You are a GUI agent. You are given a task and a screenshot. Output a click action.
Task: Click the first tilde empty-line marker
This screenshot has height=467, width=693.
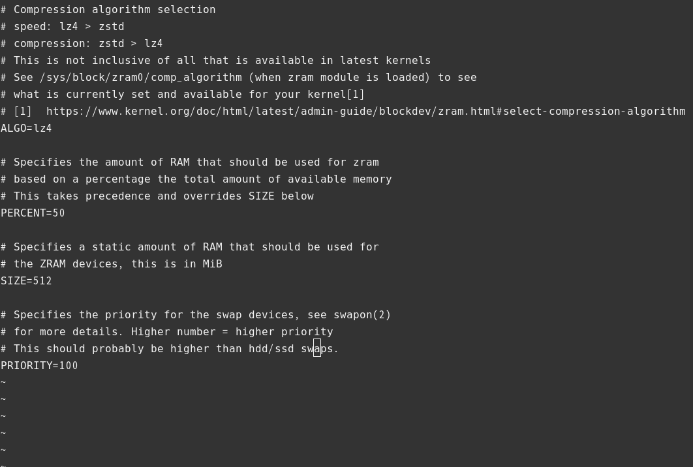(x=3, y=383)
